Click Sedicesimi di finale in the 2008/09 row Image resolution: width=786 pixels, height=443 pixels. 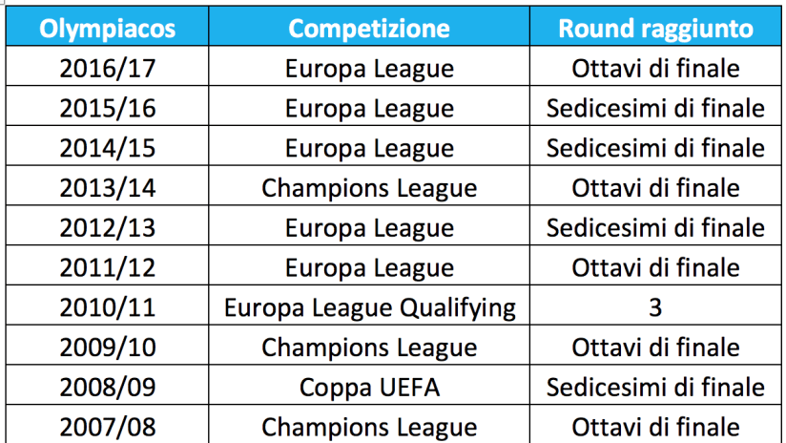[655, 385]
